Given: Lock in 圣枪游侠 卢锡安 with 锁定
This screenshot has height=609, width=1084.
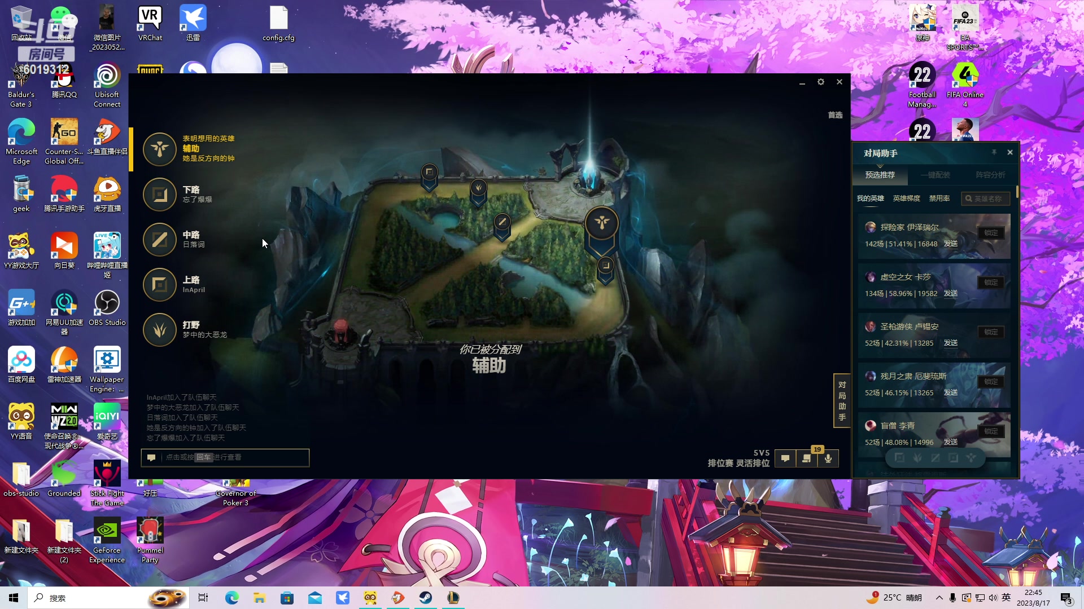Looking at the screenshot, I should [991, 332].
